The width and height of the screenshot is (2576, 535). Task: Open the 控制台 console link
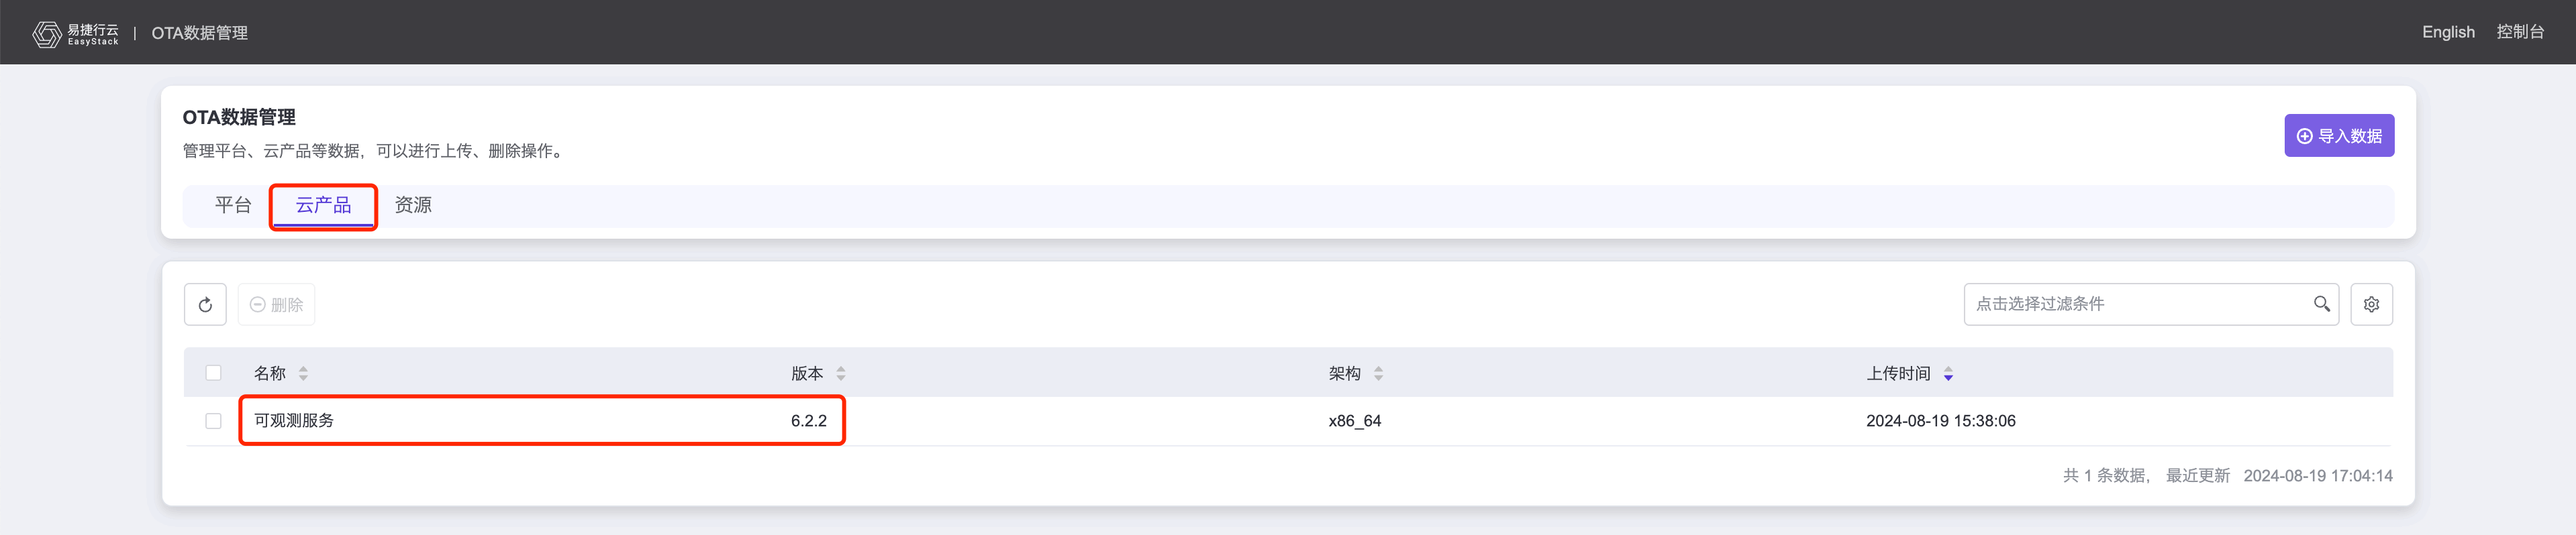click(2519, 32)
